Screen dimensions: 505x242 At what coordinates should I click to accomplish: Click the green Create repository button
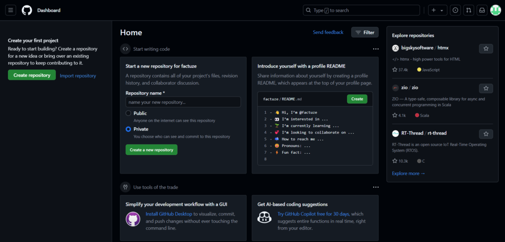click(32, 75)
